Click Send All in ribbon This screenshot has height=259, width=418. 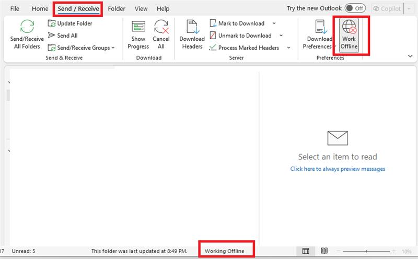point(63,36)
